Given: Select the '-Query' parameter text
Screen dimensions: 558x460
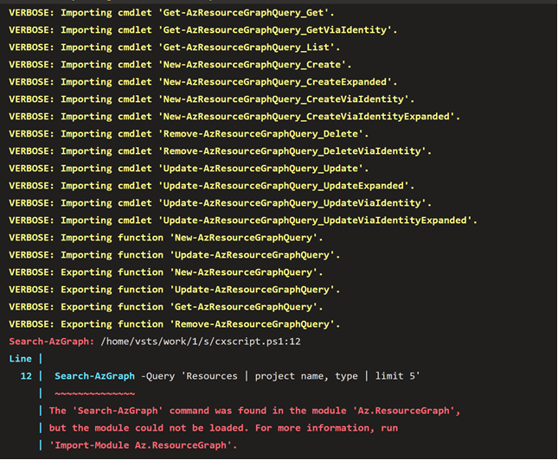Looking at the screenshot, I should pyautogui.click(x=157, y=376).
